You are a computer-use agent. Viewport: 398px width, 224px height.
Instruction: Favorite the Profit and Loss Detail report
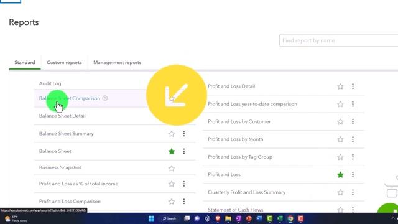pyautogui.click(x=340, y=86)
